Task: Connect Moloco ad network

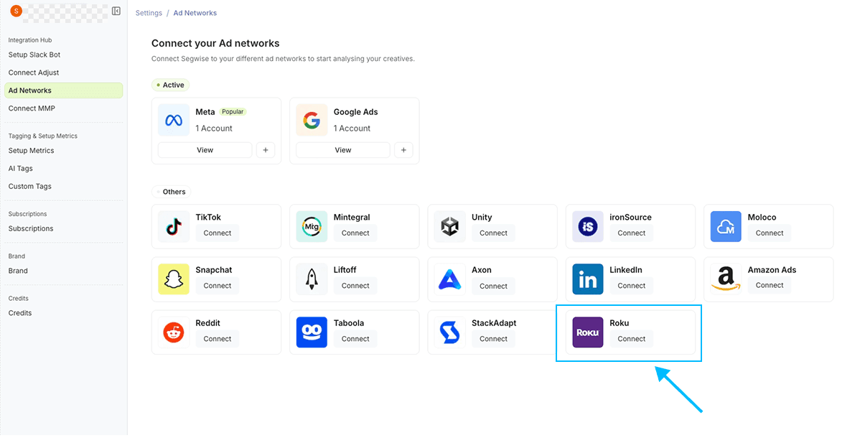Action: point(770,233)
